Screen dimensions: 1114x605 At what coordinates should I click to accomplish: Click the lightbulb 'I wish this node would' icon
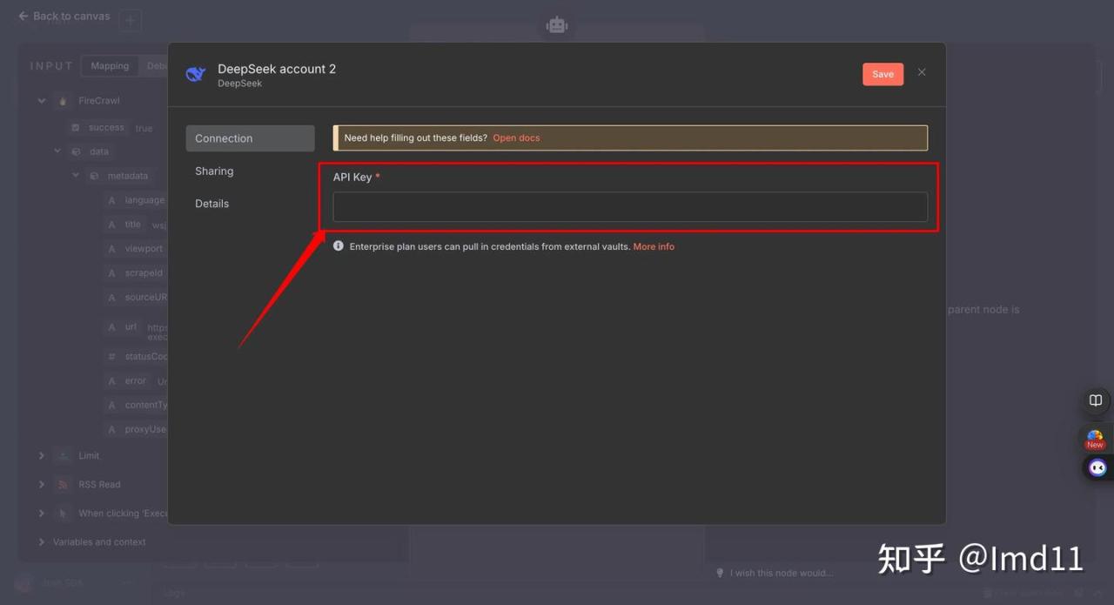[x=720, y=573]
